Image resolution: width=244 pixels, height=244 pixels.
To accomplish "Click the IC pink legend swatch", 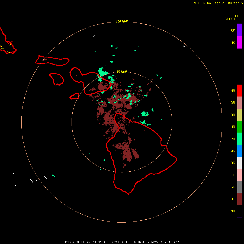I will click(239, 175).
